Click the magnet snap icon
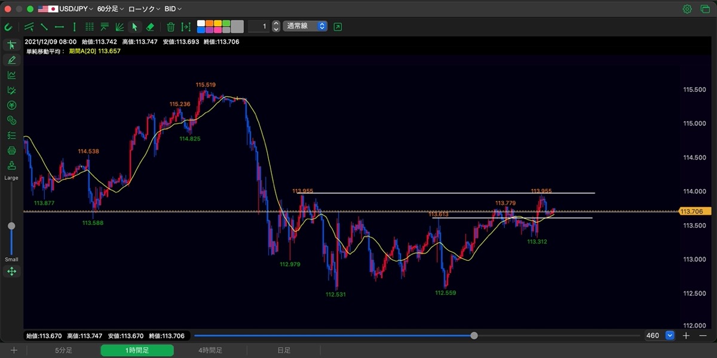This screenshot has width=717, height=358. (8, 27)
